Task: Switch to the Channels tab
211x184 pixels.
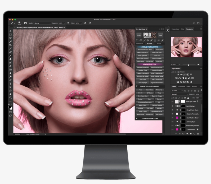Action: pos(181,87)
